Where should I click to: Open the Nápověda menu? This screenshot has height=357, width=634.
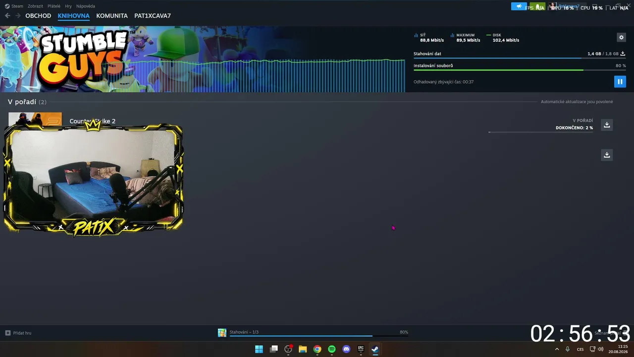click(86, 6)
